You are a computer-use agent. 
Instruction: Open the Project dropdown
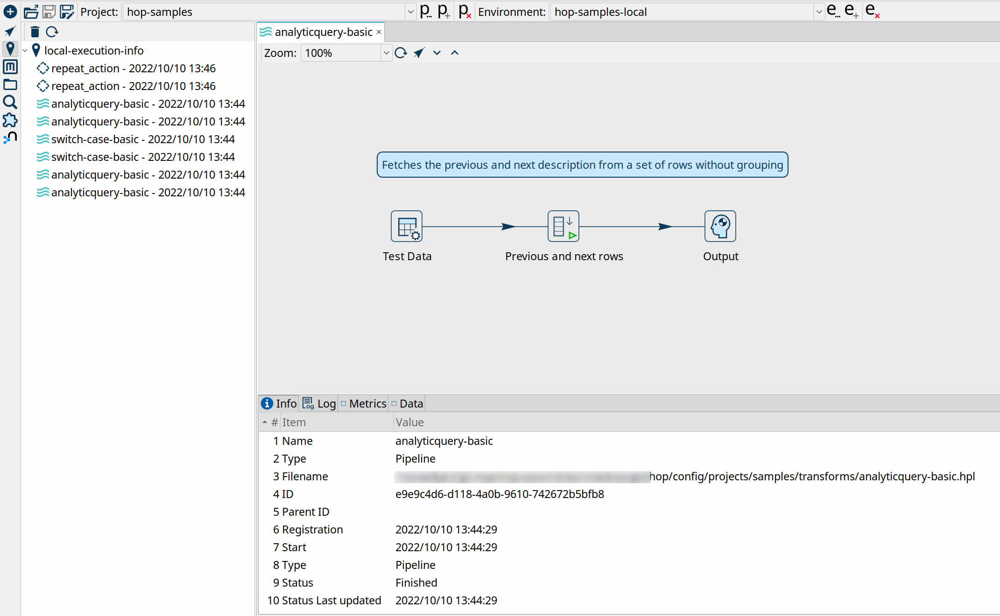pos(410,12)
